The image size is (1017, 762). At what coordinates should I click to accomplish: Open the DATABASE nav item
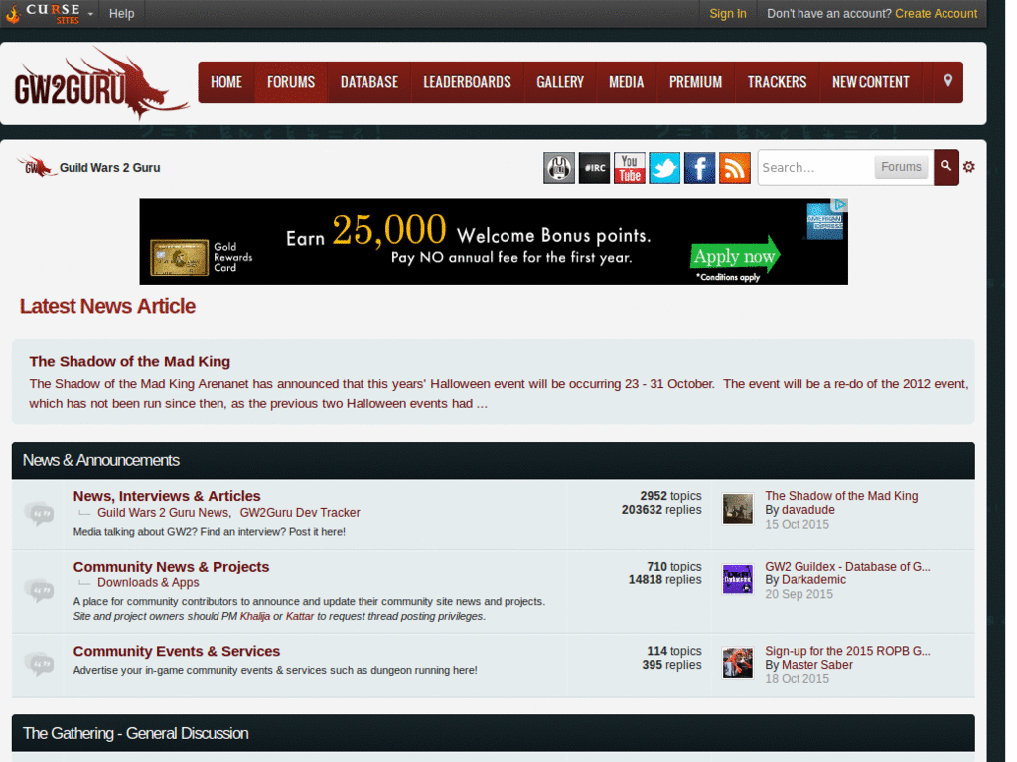[x=369, y=82]
